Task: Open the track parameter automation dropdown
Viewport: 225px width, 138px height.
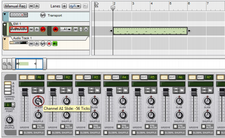Action: [75, 6]
